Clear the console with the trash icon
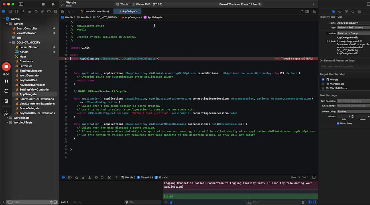This screenshot has width=370, height=205. (x=303, y=202)
